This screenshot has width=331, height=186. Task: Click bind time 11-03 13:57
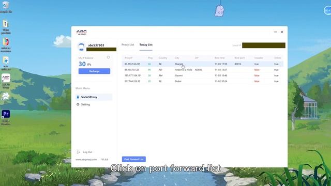[221, 70]
